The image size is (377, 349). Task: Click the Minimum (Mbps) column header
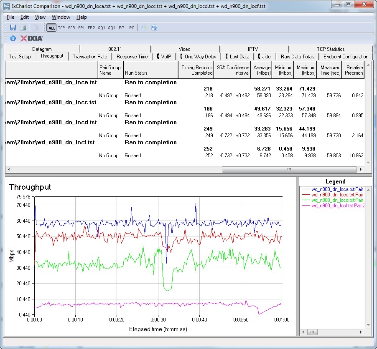coord(283,70)
